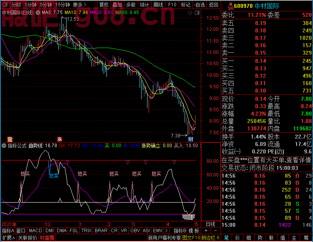313x242 pixels.
Task: Open the 扩展∧ expander
Action: (9, 238)
